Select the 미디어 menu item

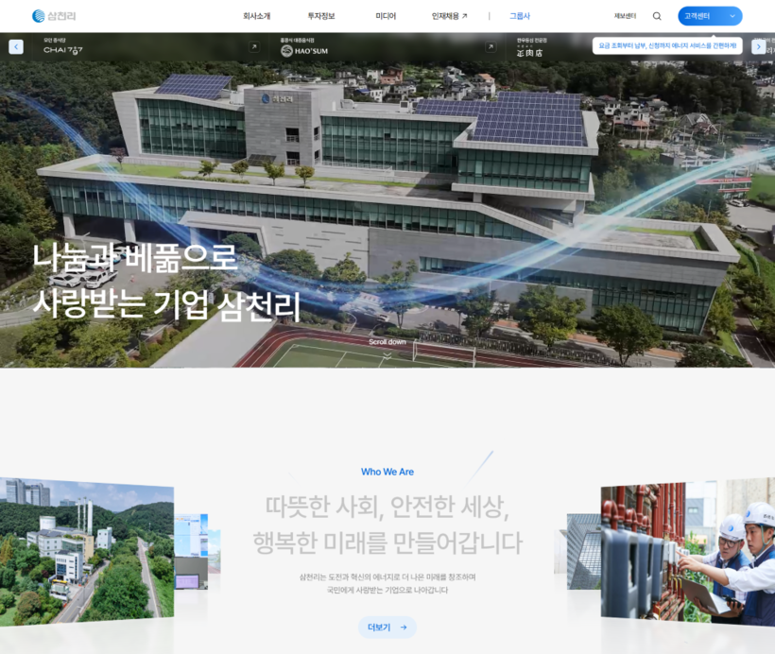(x=386, y=16)
